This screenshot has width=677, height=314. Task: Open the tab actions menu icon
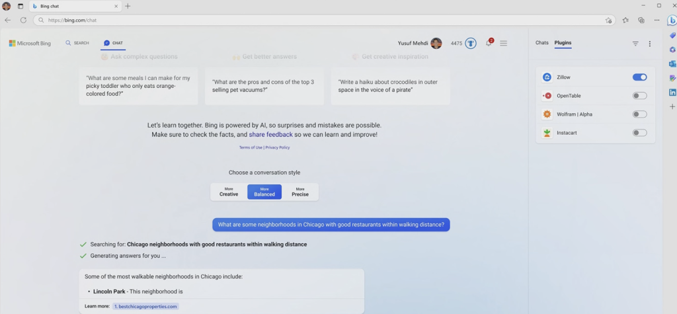pos(20,6)
